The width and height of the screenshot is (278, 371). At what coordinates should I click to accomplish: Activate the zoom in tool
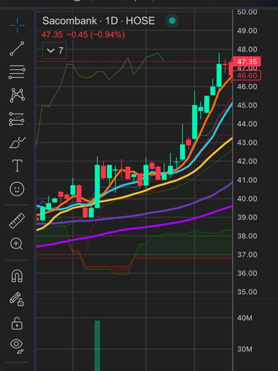click(16, 244)
